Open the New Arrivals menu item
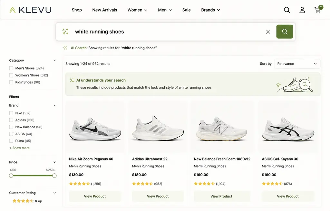The width and height of the screenshot is (330, 211). click(x=105, y=10)
